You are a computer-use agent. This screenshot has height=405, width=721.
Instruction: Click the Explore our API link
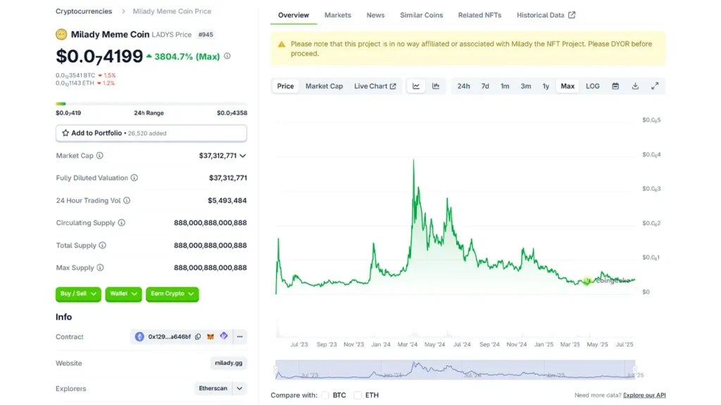pos(644,395)
